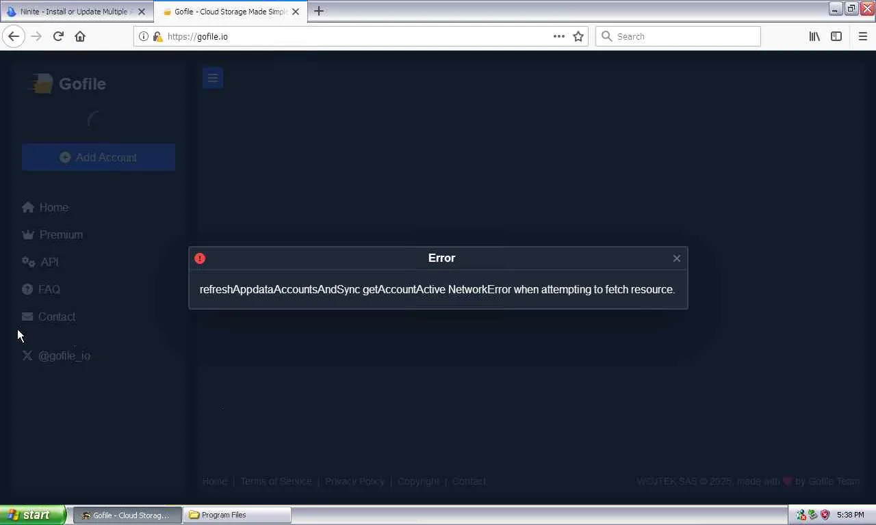Open the Terms of Service footer link

[x=276, y=481]
